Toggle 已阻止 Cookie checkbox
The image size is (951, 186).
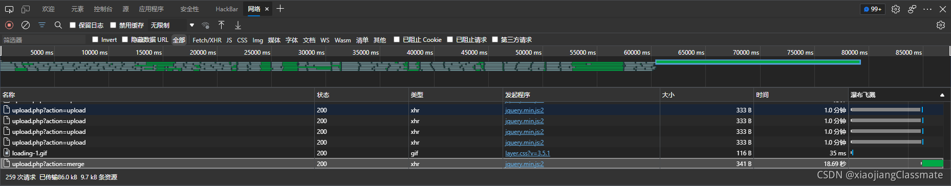[x=397, y=39]
